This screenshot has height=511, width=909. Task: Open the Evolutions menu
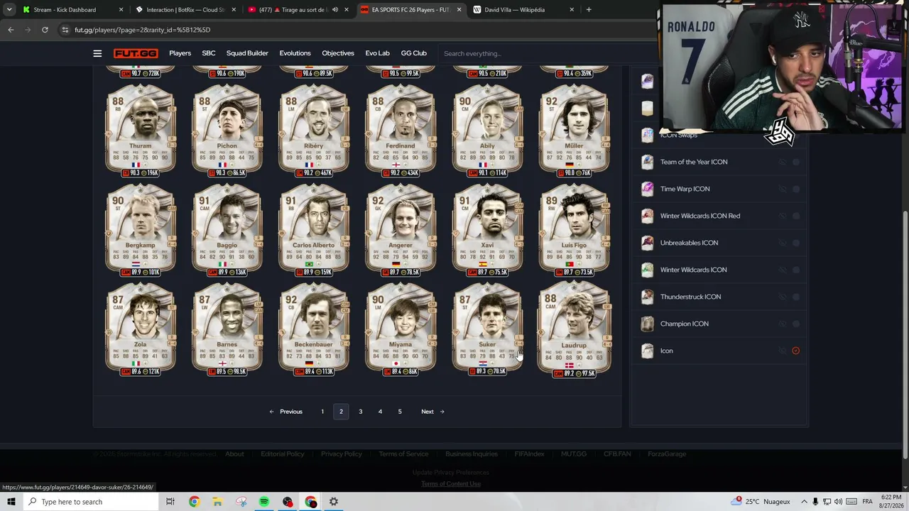(295, 53)
